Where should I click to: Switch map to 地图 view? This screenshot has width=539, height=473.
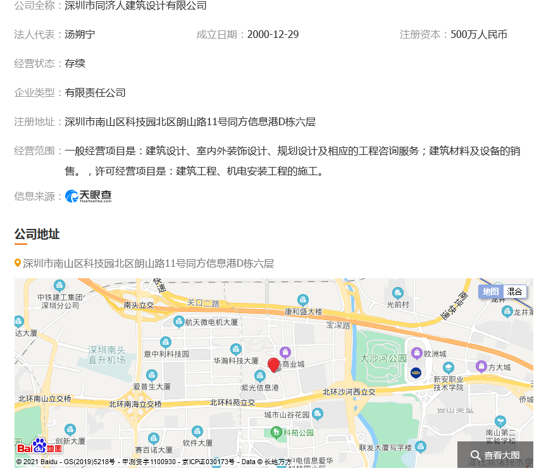(x=490, y=292)
